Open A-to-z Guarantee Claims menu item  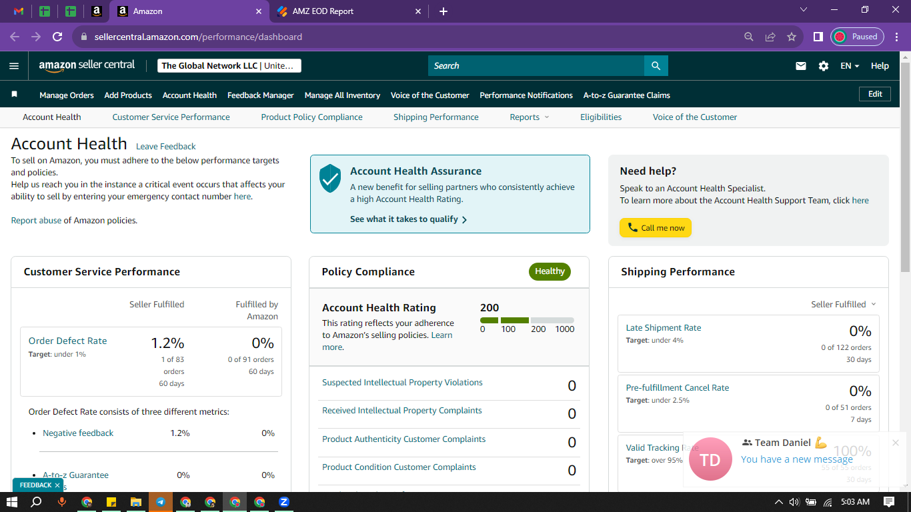point(627,95)
